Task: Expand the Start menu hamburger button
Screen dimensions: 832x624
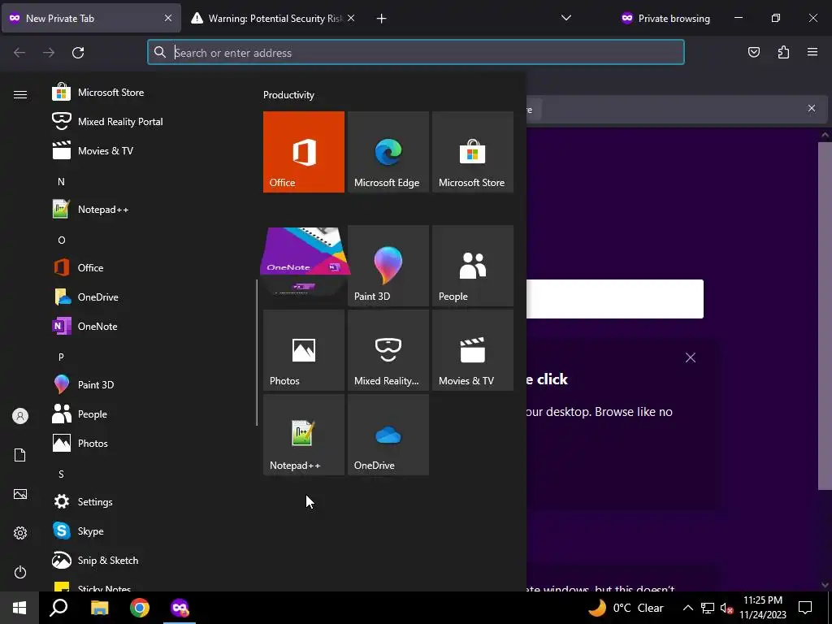Action: tap(20, 94)
